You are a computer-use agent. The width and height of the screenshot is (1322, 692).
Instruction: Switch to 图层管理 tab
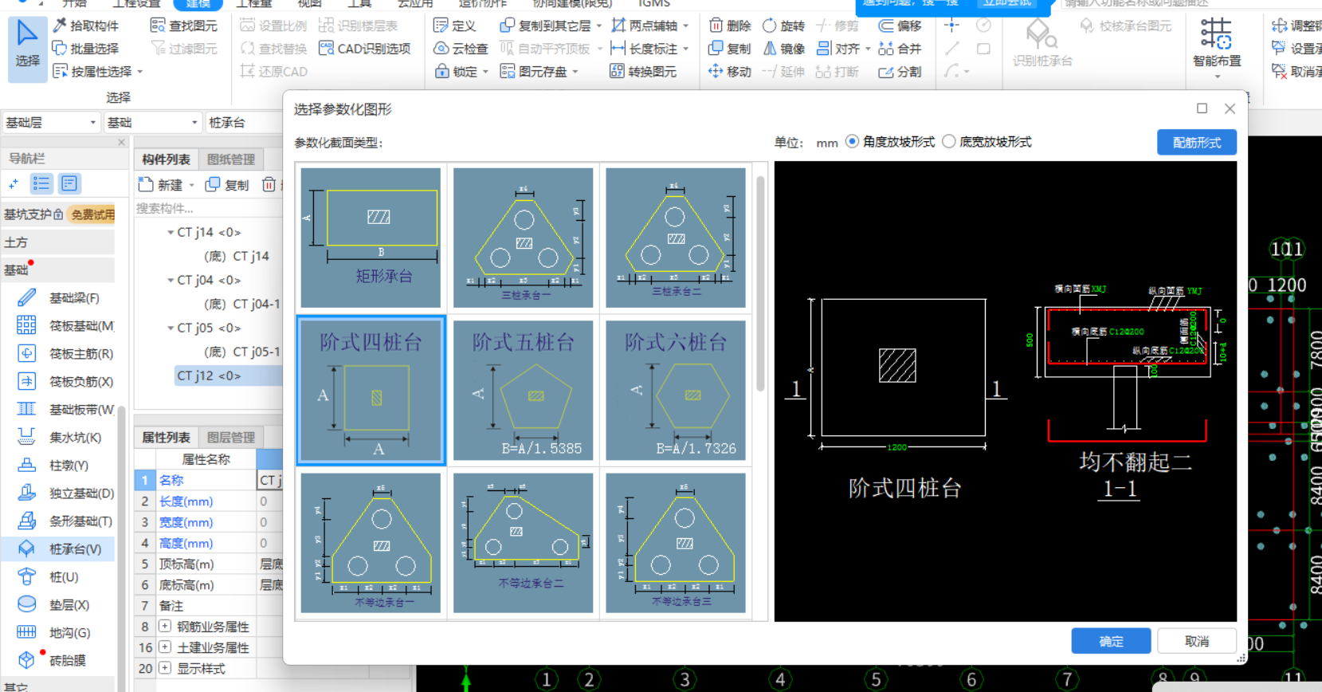(231, 438)
